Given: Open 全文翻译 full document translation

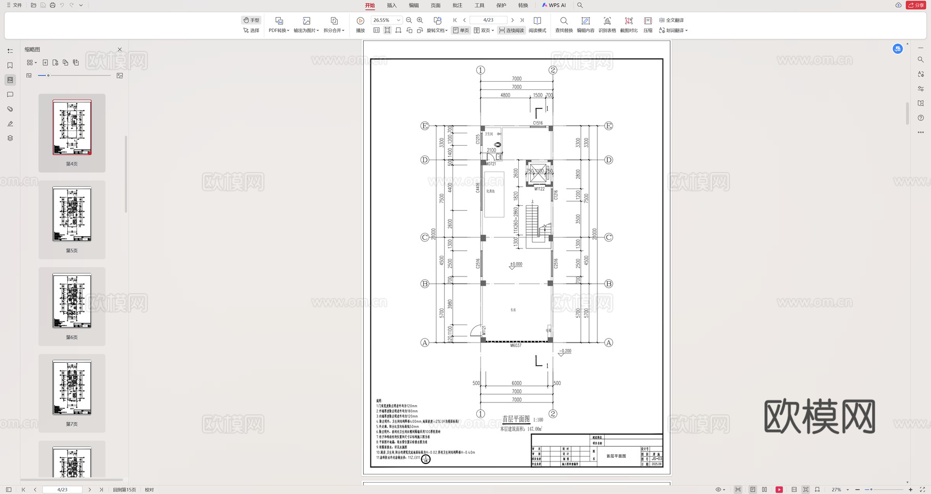Looking at the screenshot, I should coord(674,20).
